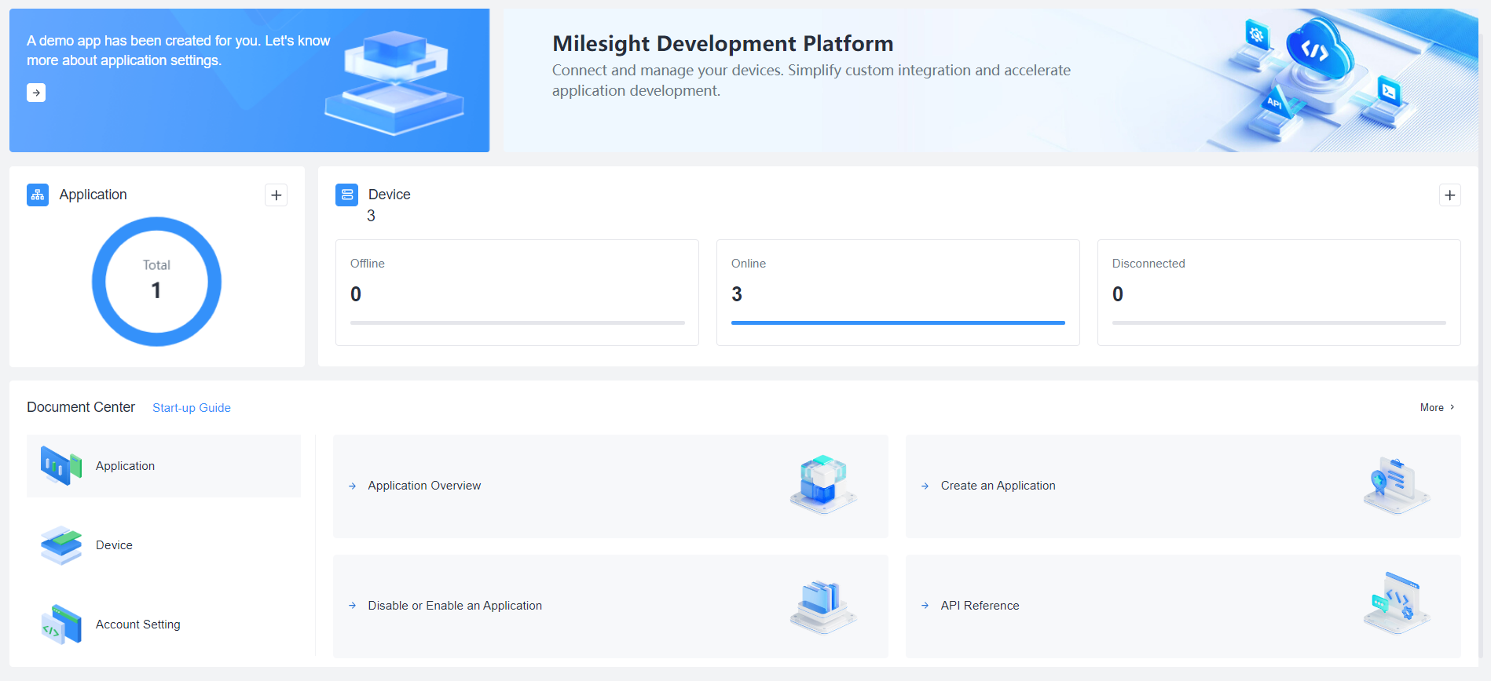Click arrow beside Create an Application
The image size is (1491, 681).
click(x=925, y=486)
